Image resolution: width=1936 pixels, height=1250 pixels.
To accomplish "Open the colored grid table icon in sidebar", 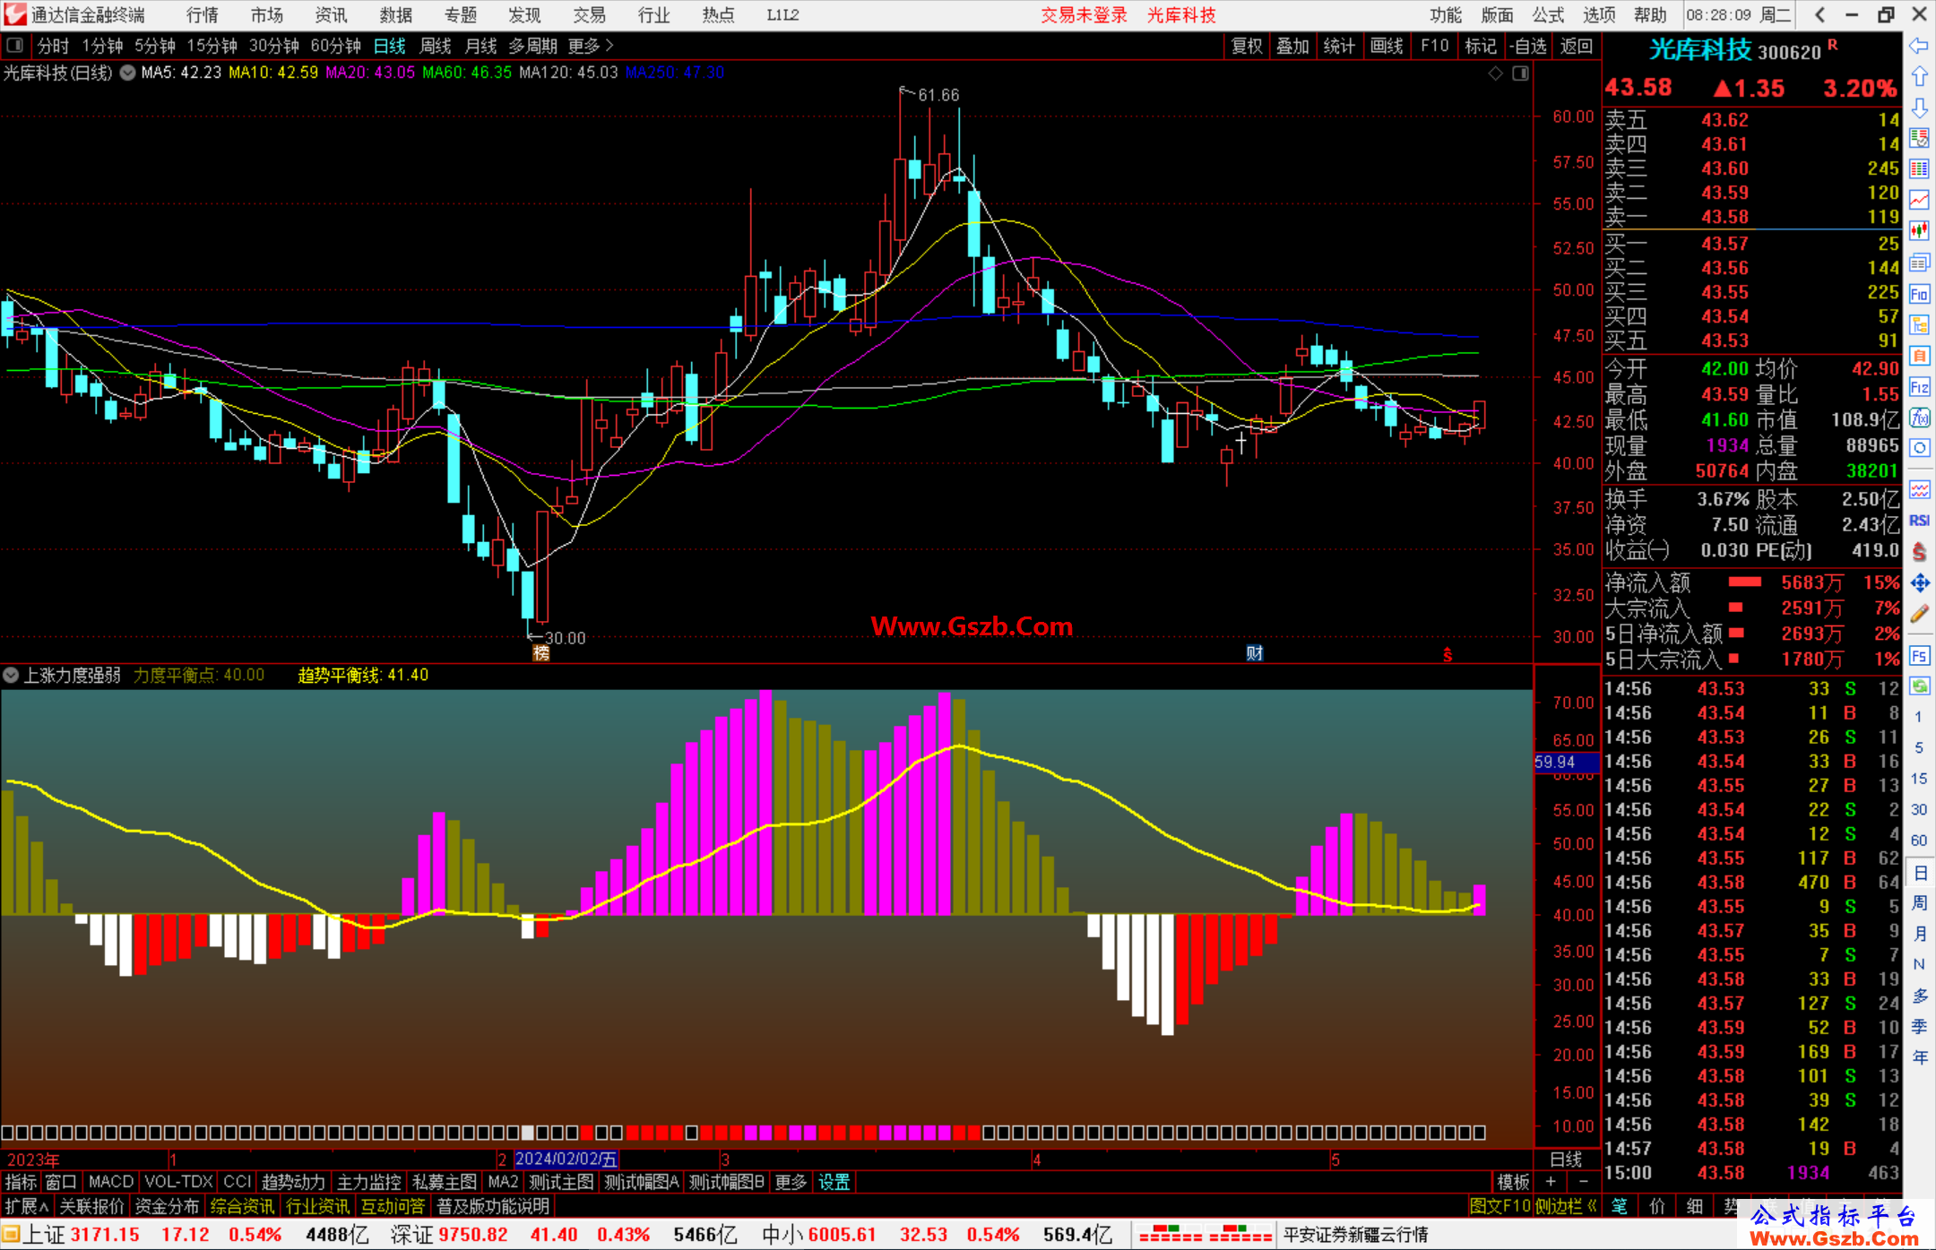I will pyautogui.click(x=1919, y=169).
